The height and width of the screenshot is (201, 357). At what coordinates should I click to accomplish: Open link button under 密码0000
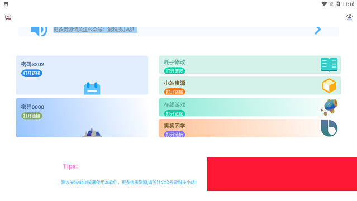pyautogui.click(x=32, y=116)
